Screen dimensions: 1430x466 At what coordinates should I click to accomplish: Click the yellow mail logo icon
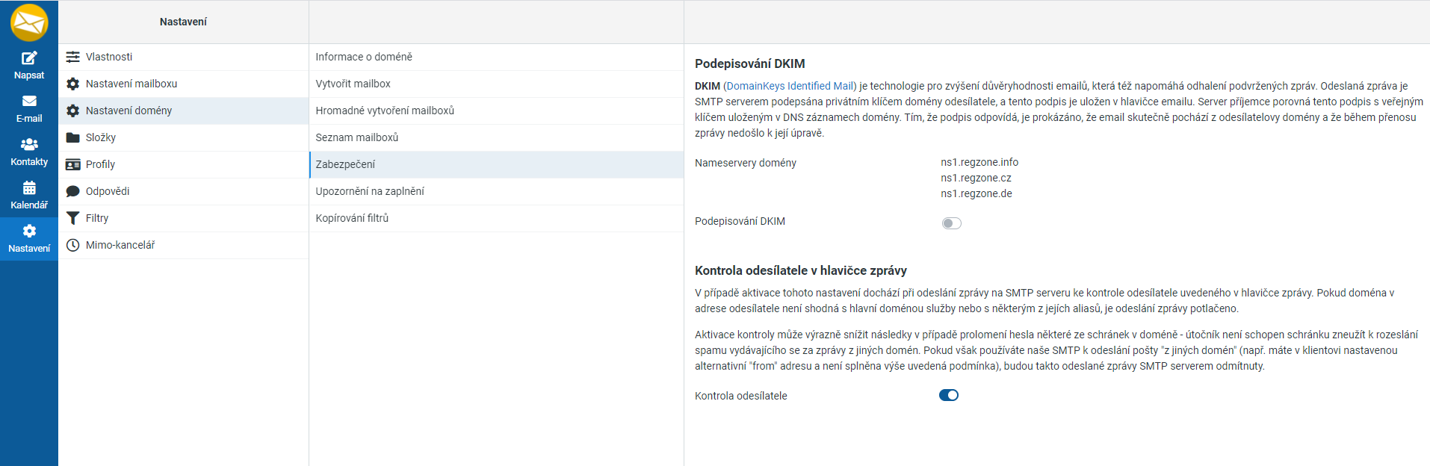point(29,22)
